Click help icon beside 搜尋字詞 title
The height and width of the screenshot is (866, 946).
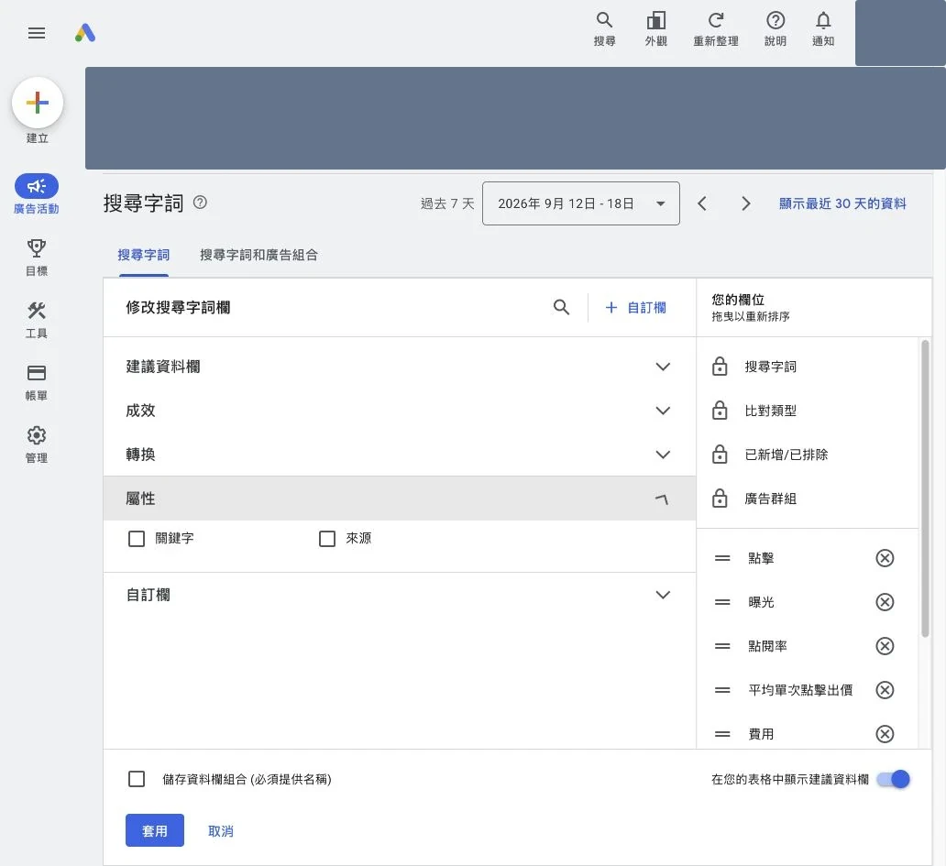[200, 203]
